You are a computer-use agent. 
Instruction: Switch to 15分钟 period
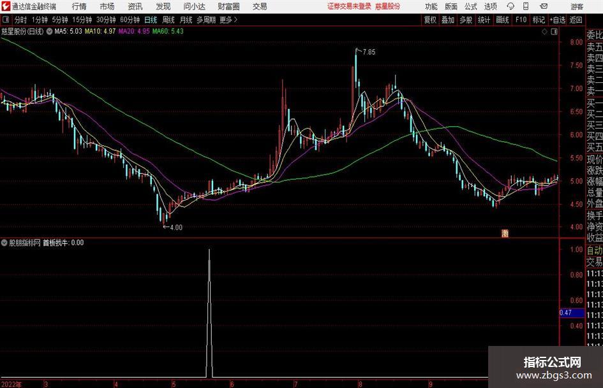[x=82, y=20]
